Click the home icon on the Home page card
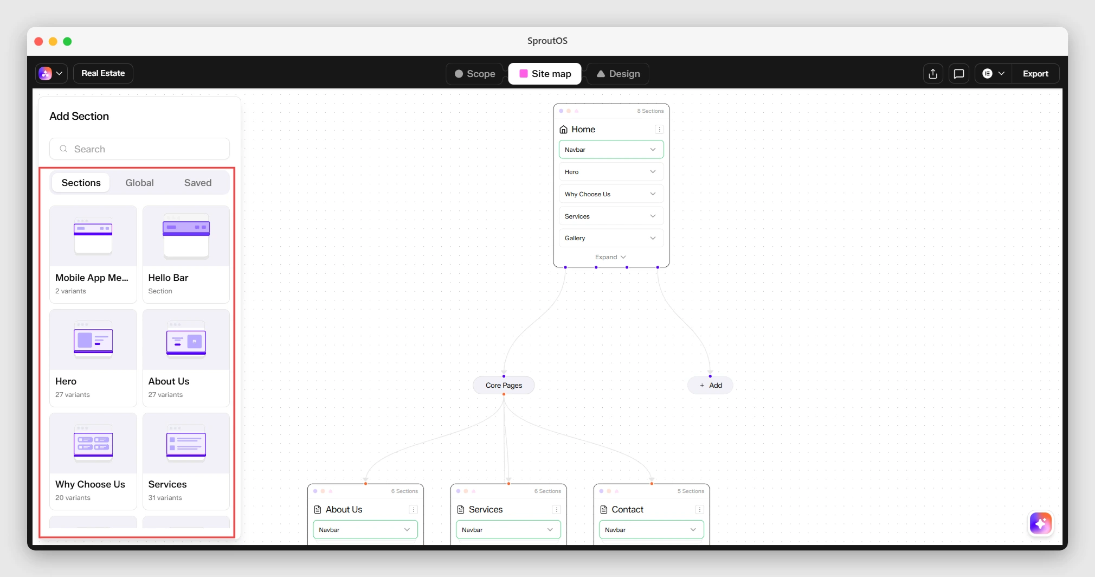The height and width of the screenshot is (577, 1095). click(564, 129)
